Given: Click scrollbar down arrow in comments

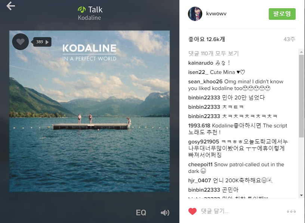Looking at the screenshot, I should [x=301, y=195].
